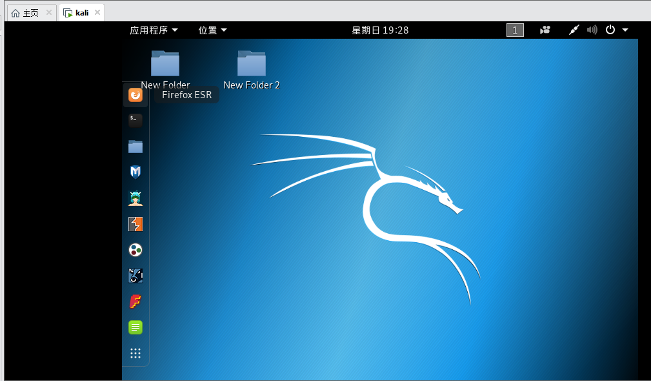Show all applications grid
This screenshot has width=651, height=381.
pyautogui.click(x=135, y=353)
